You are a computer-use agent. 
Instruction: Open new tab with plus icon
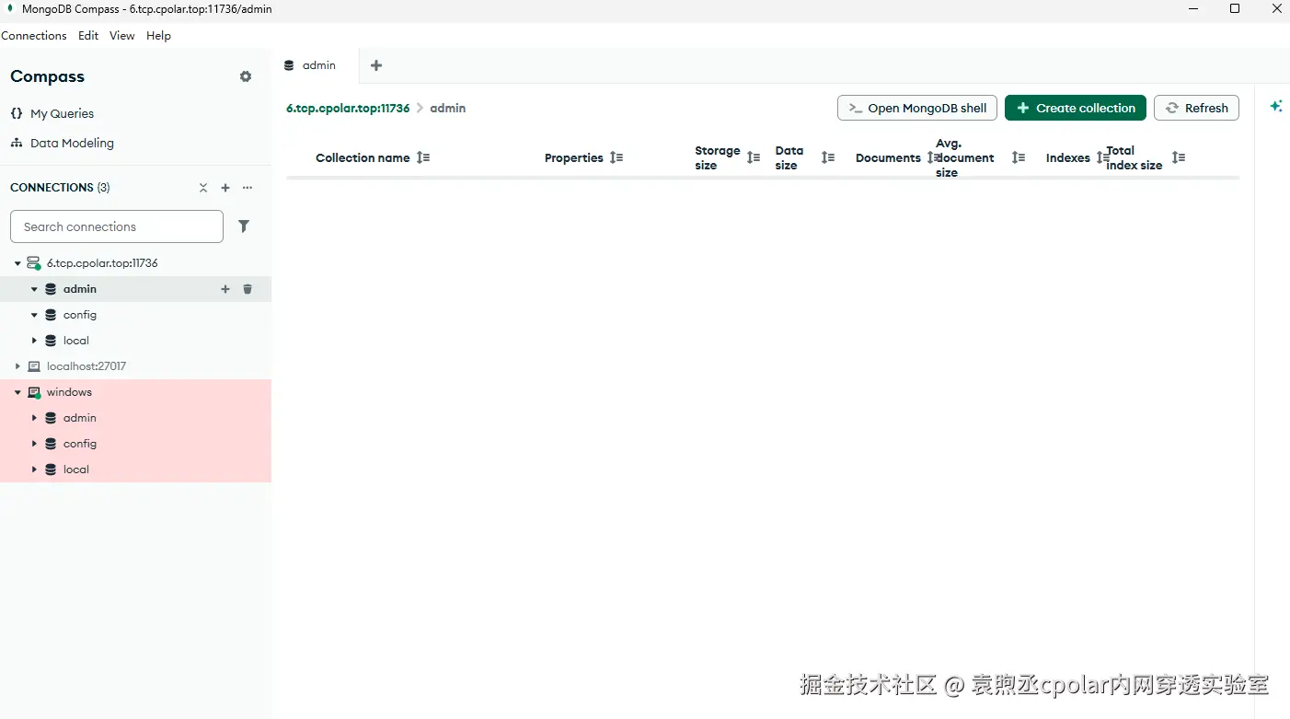tap(376, 65)
